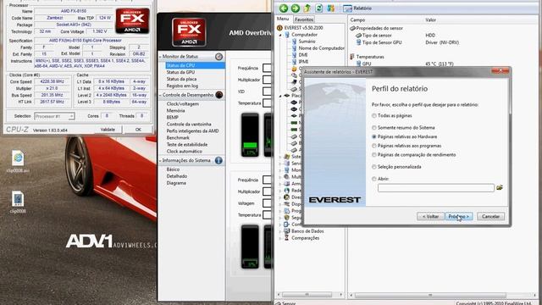This screenshot has height=305, width=542.
Task: Open Status da GPU in OverDrive
Action: [180, 72]
